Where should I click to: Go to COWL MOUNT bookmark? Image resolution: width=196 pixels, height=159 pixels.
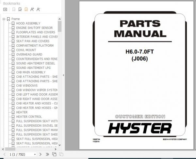26,50
